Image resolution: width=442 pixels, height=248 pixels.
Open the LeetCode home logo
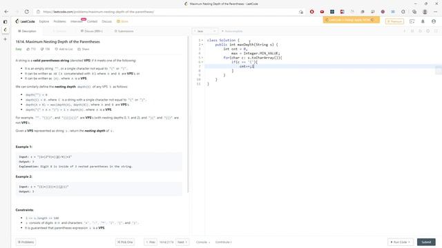(x=26, y=21)
